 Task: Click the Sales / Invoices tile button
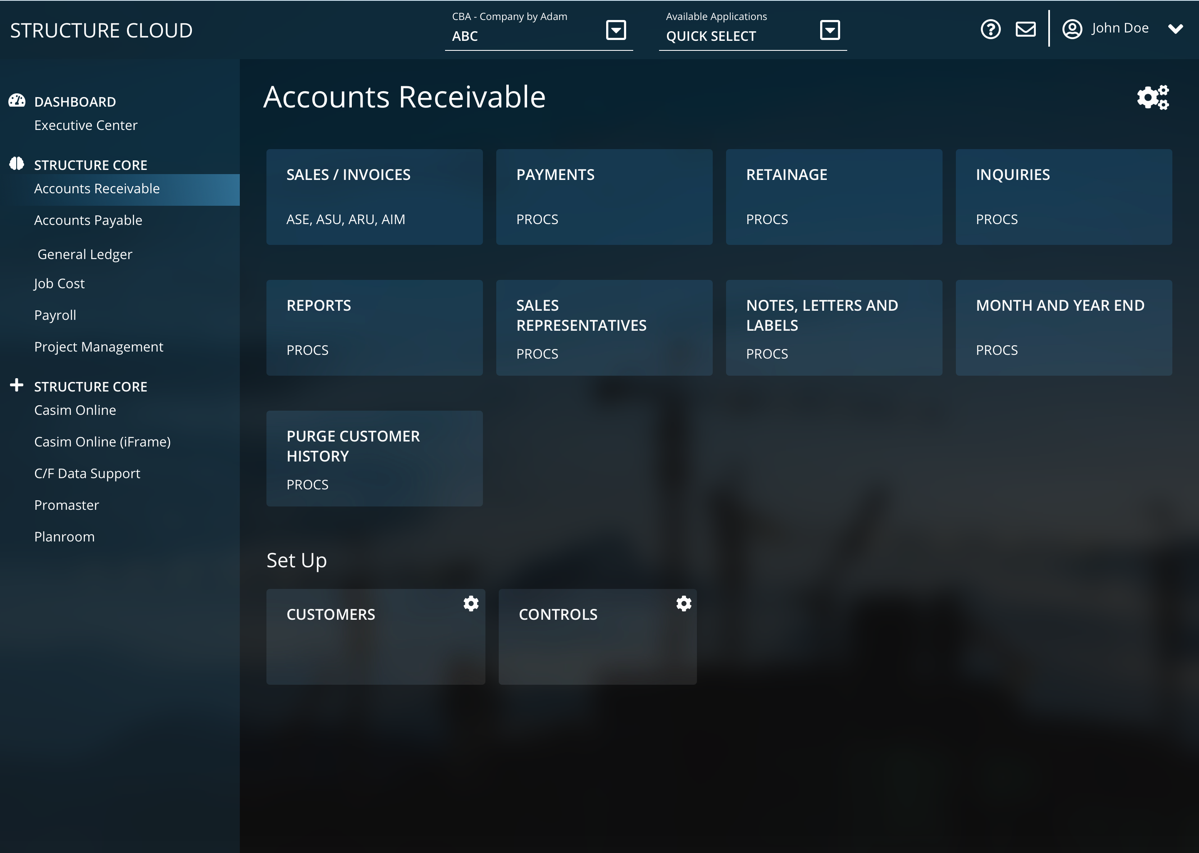(374, 197)
